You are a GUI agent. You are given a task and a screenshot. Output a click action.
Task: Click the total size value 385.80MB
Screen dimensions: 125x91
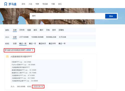pyautogui.click(x=21, y=86)
